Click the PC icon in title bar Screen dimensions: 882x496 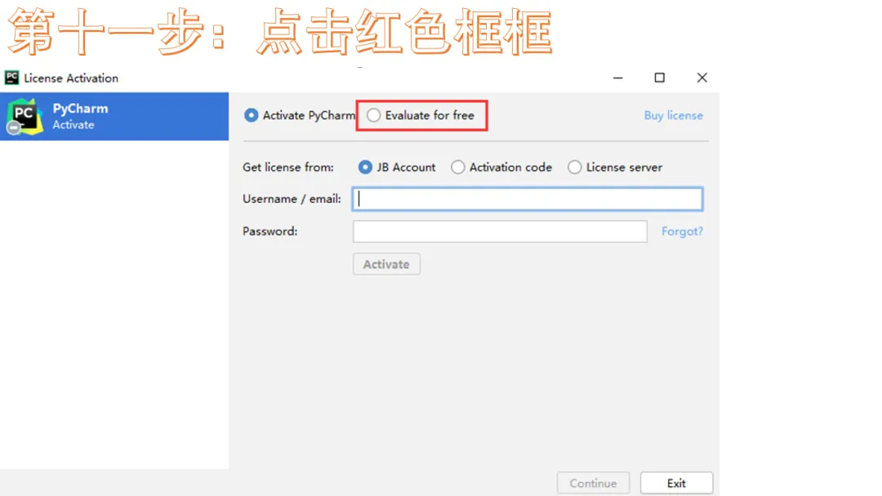click(11, 78)
